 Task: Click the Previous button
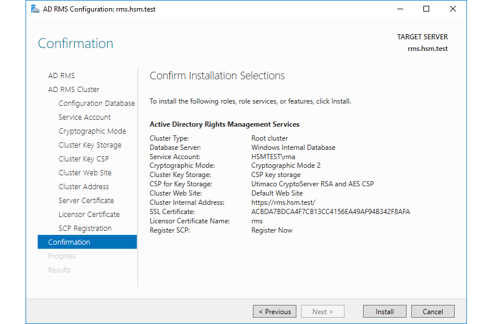pyautogui.click(x=274, y=311)
